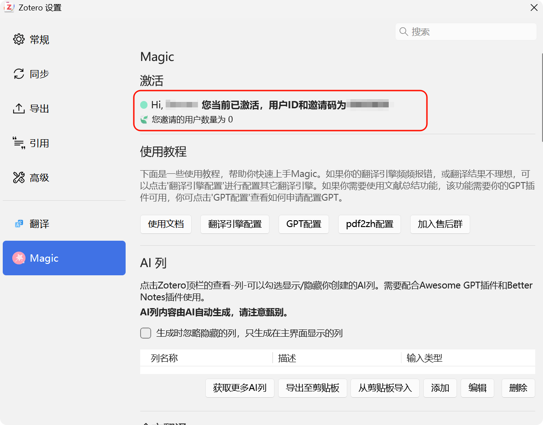Focus the 搜索 settings search field
The width and height of the screenshot is (543, 425).
(x=466, y=32)
